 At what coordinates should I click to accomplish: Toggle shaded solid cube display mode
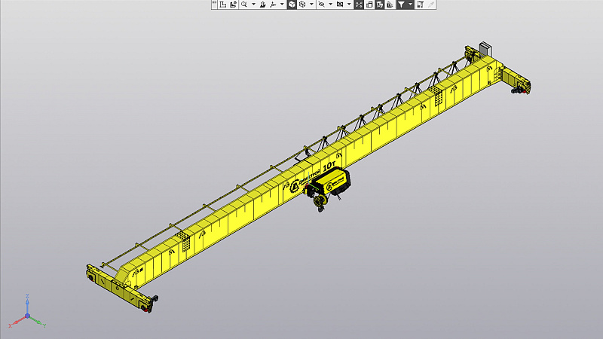292,5
